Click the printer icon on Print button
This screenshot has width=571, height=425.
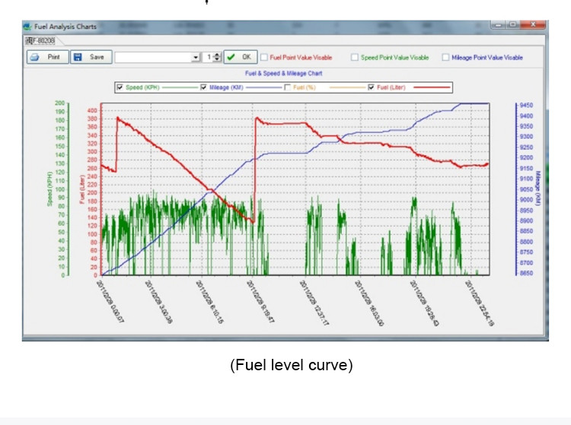click(x=34, y=57)
